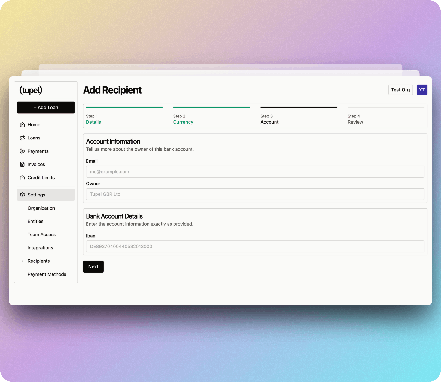Open Organization settings in sidebar
Viewport: 441px width, 382px height.
(x=41, y=208)
